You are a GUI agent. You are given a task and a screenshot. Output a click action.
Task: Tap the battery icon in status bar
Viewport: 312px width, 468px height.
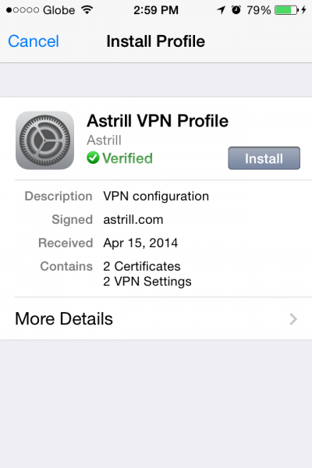pos(286,10)
